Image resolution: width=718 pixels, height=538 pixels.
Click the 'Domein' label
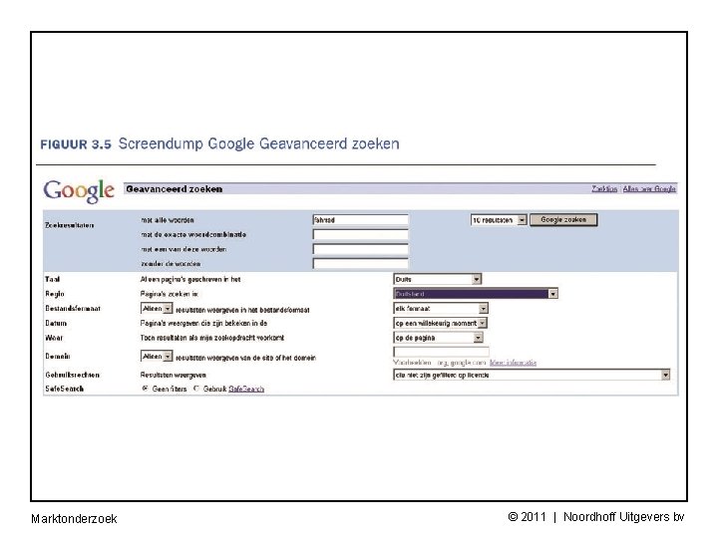pos(58,356)
